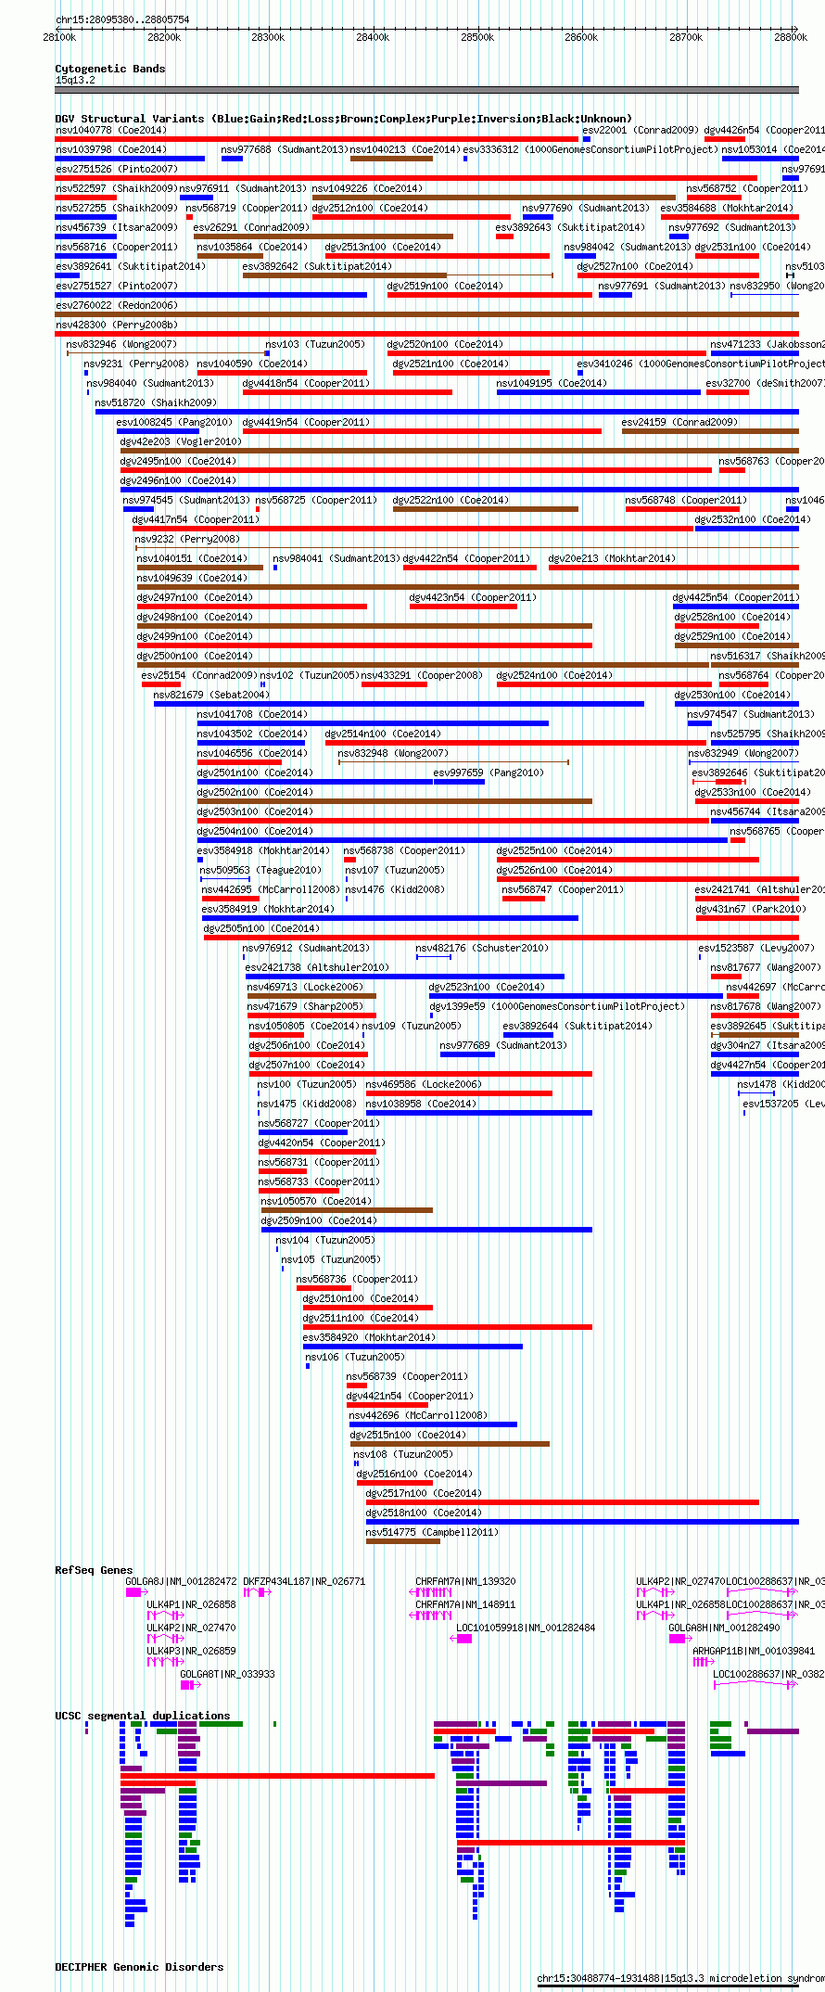The height and width of the screenshot is (1992, 825).
Task: Select variant esv997659 (Pang2010)
Action: pos(459,782)
